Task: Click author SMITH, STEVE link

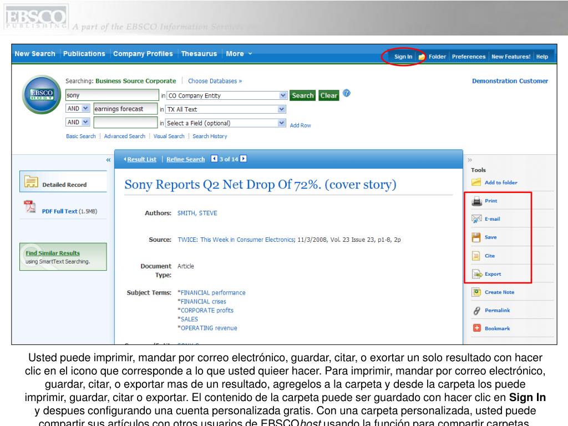Action: [x=197, y=213]
